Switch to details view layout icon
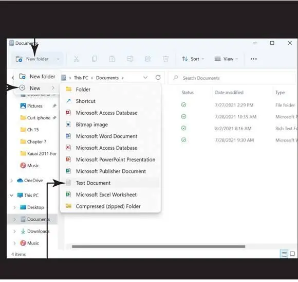 (284, 254)
